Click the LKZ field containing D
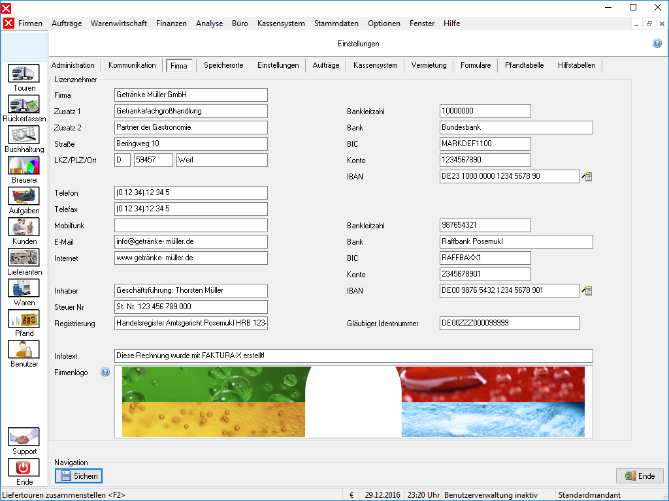 click(x=122, y=160)
